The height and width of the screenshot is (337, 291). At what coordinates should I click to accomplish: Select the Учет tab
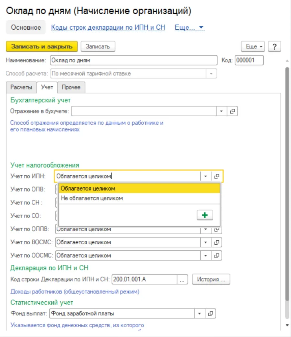pos(47,87)
